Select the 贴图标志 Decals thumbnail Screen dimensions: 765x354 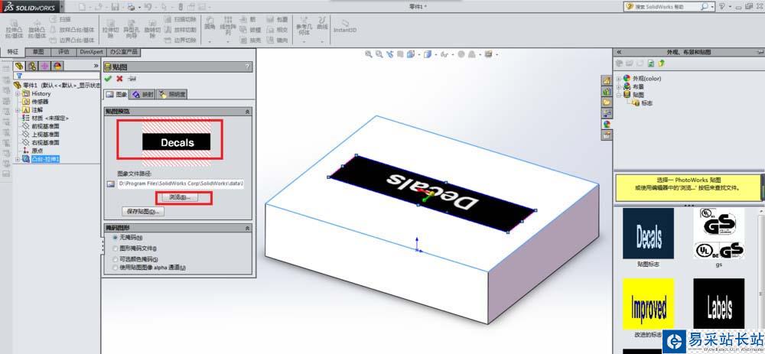(649, 233)
